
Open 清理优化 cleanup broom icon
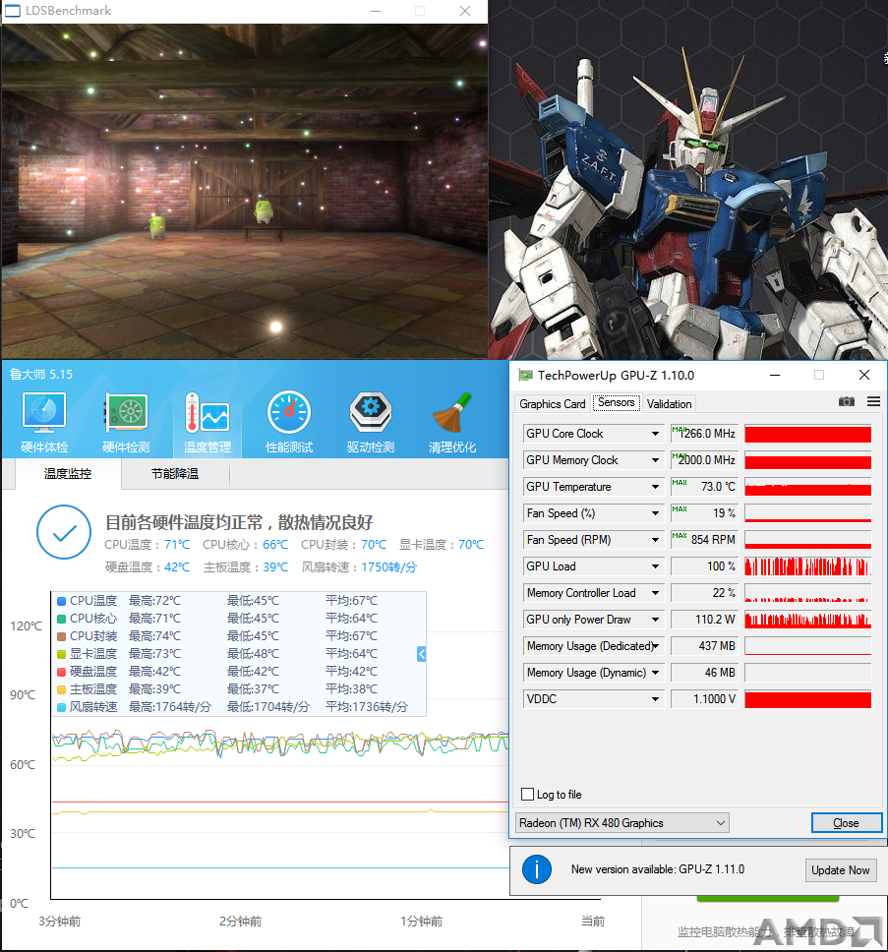click(452, 422)
